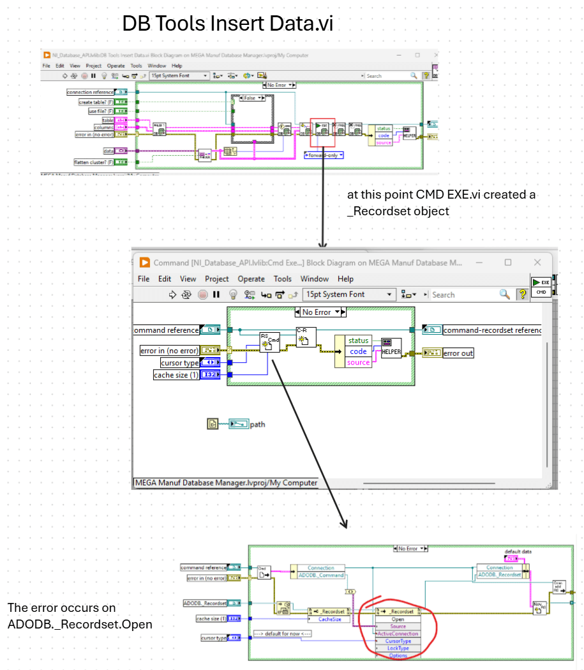
Task: Open the Operate menu
Action: pyautogui.click(x=251, y=279)
